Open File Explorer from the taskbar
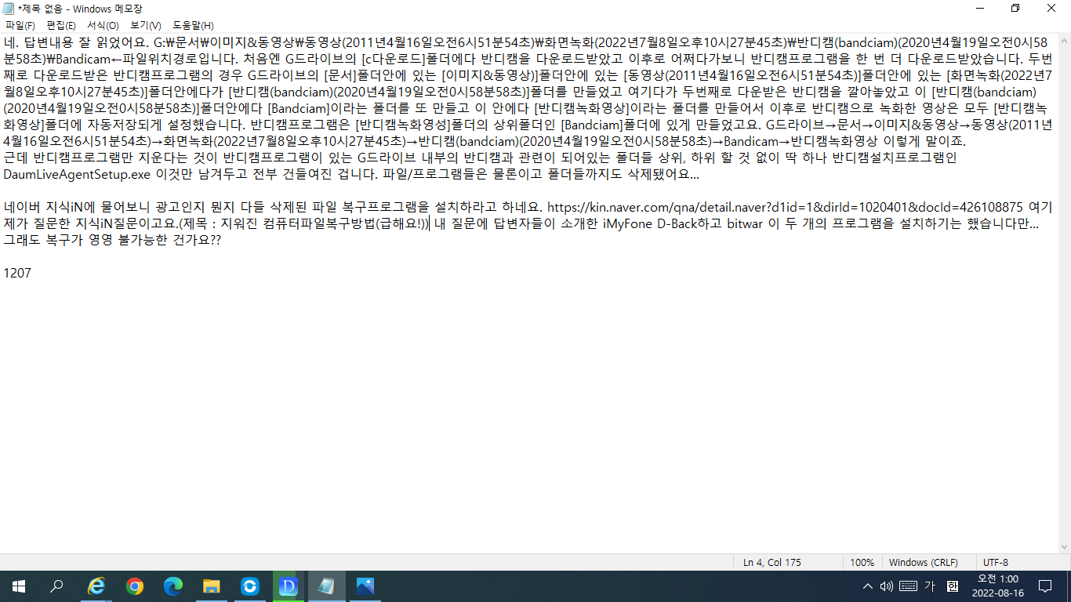Screen dimensions: 1071x602 [212, 586]
